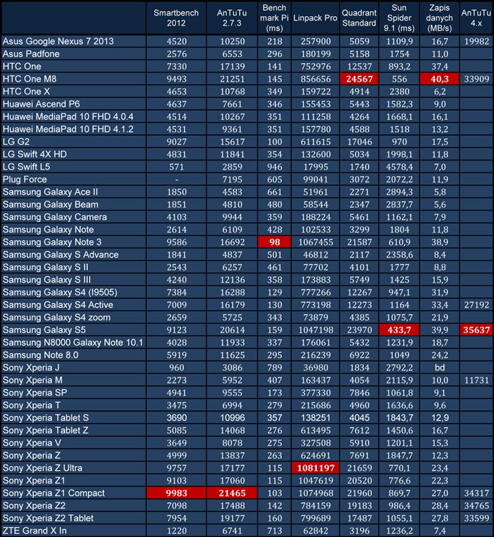The image size is (494, 537).
Task: Click Sun Spider value 4578,4
Action: 399,166
